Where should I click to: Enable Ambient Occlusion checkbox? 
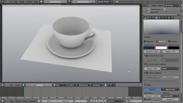[147, 56]
